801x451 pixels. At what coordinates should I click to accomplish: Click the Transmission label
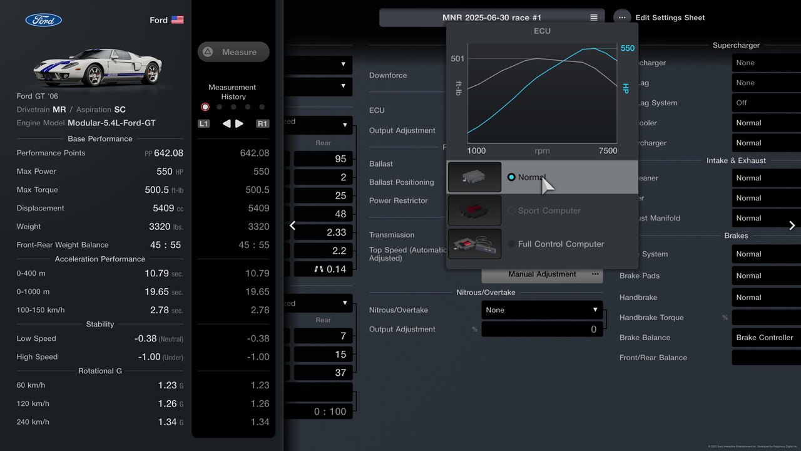point(392,235)
